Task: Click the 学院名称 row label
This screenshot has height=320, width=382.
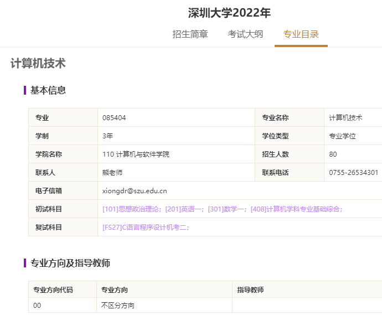Action: click(49, 154)
